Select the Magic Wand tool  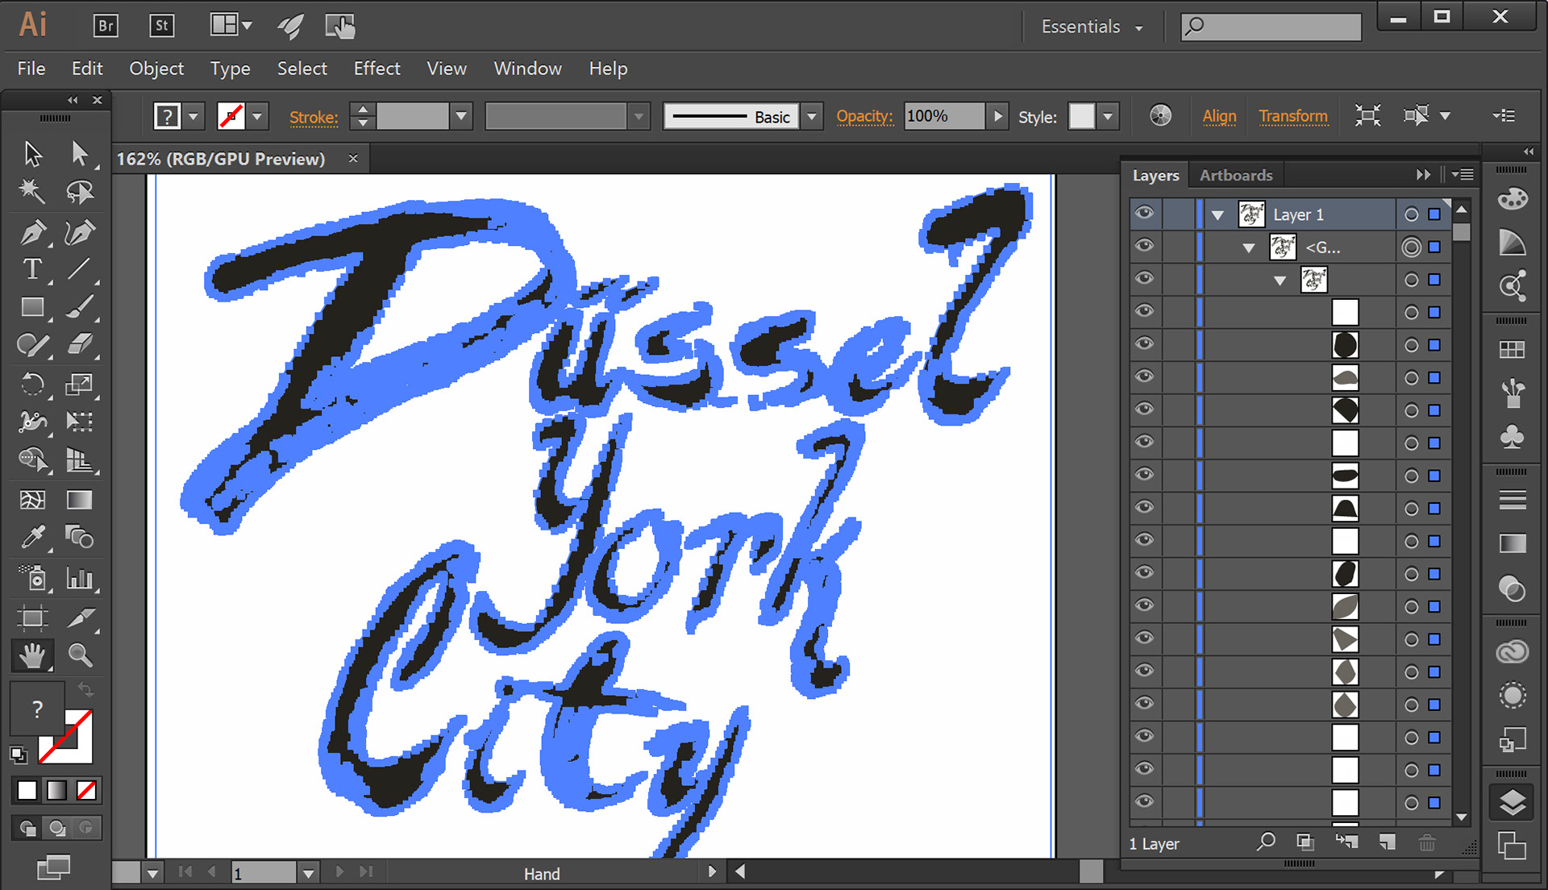[33, 192]
